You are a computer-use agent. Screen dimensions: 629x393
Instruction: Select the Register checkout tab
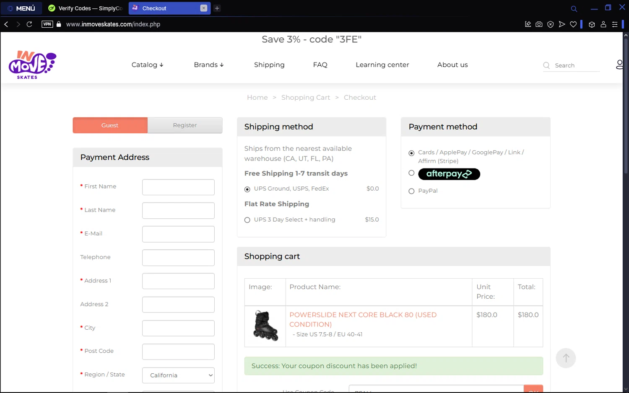coord(185,125)
